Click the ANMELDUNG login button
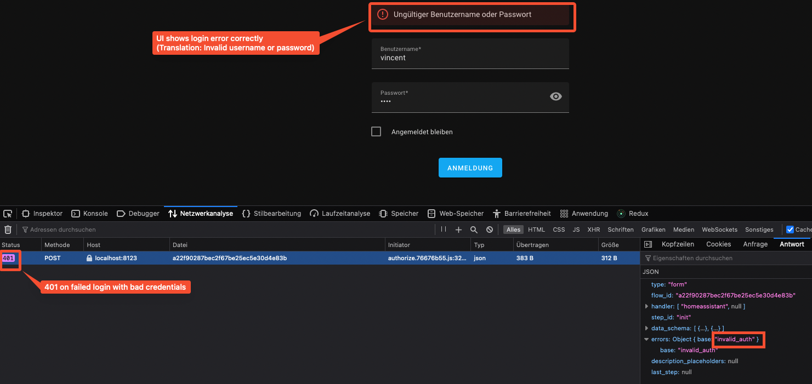Image resolution: width=812 pixels, height=384 pixels. (x=470, y=168)
